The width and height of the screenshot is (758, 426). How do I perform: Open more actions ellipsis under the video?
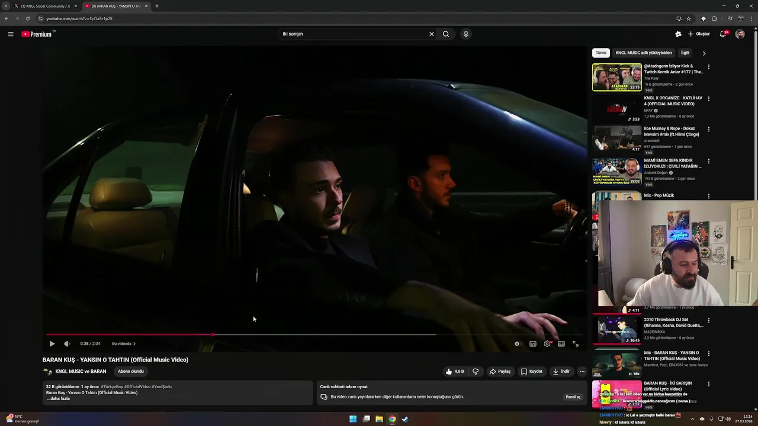pyautogui.click(x=582, y=372)
